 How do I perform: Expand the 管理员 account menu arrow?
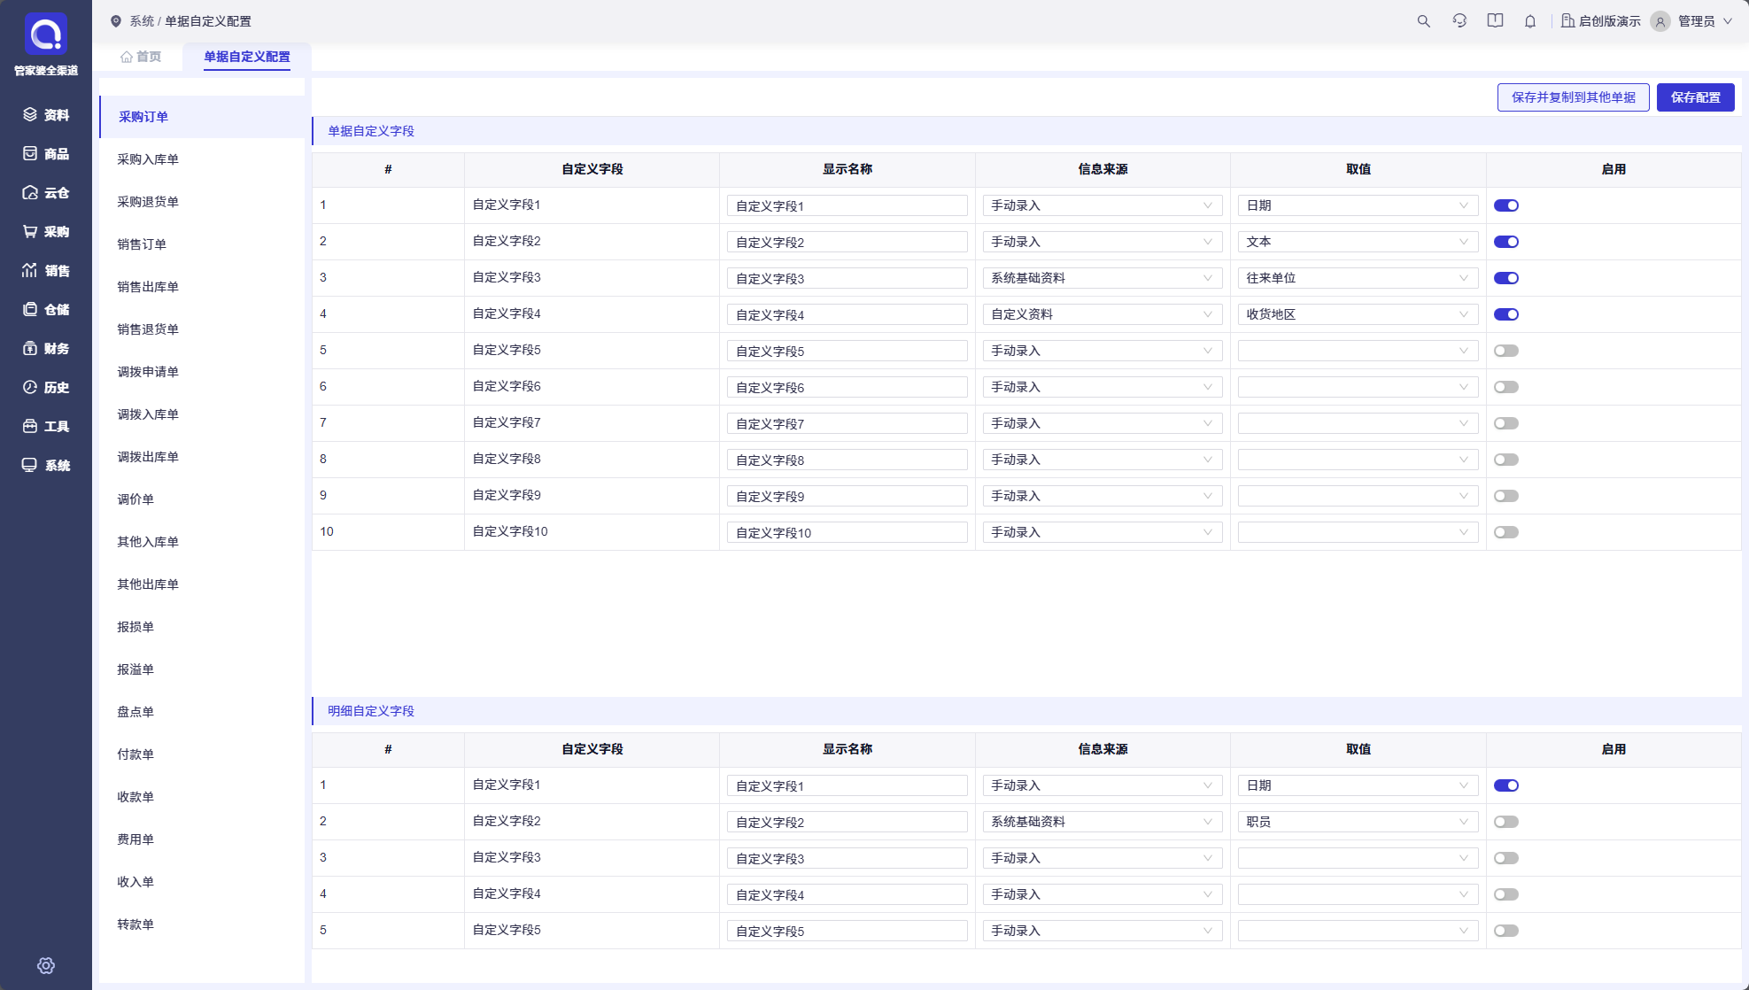(1728, 21)
